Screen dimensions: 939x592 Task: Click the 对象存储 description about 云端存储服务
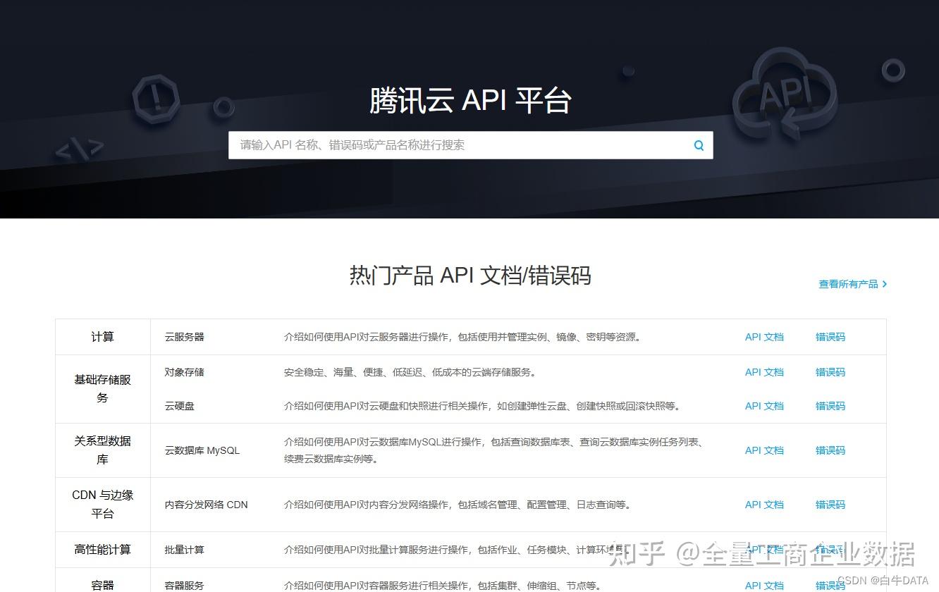410,372
